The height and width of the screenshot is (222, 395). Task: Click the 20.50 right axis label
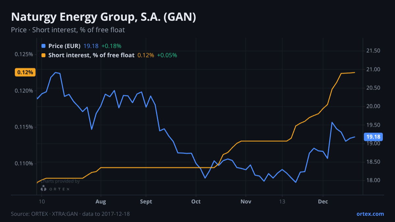(x=373, y=88)
